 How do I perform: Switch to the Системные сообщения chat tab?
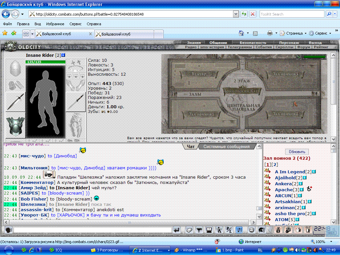tap(226, 146)
